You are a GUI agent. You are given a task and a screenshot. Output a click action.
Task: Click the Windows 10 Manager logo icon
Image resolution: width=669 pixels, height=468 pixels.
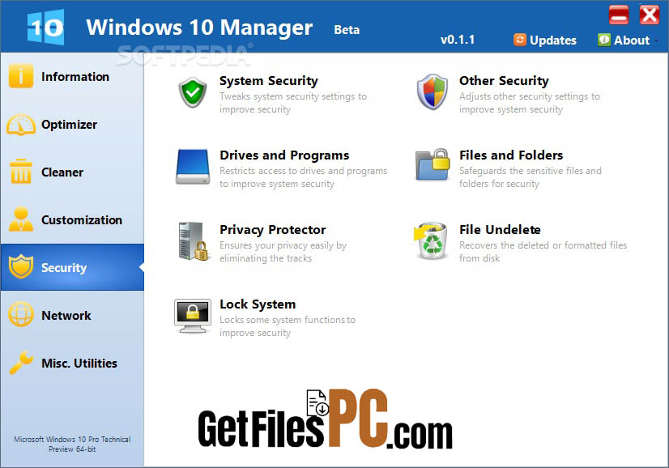point(45,28)
